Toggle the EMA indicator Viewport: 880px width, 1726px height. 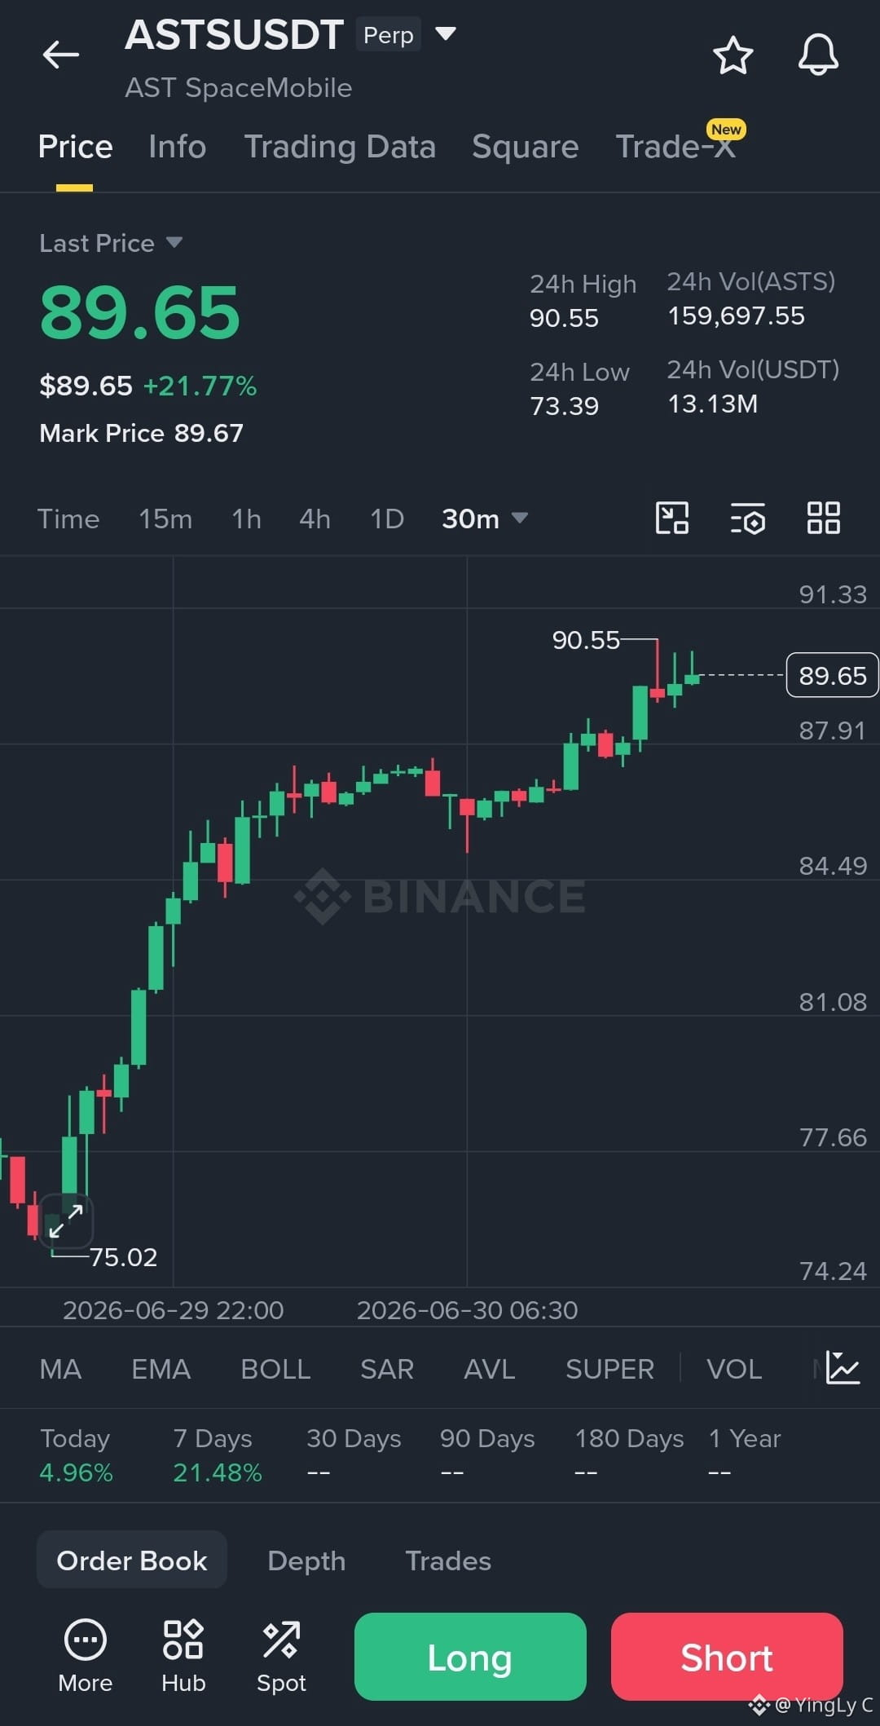[161, 1369]
